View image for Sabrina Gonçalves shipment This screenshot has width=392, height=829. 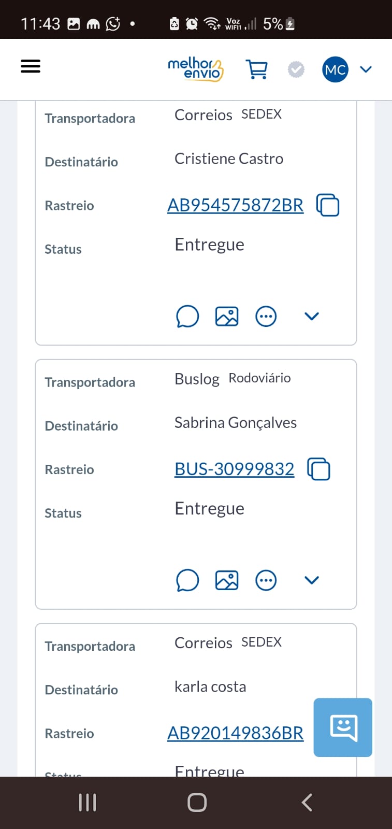click(227, 580)
